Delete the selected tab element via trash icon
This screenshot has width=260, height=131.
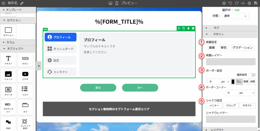[x=188, y=28]
